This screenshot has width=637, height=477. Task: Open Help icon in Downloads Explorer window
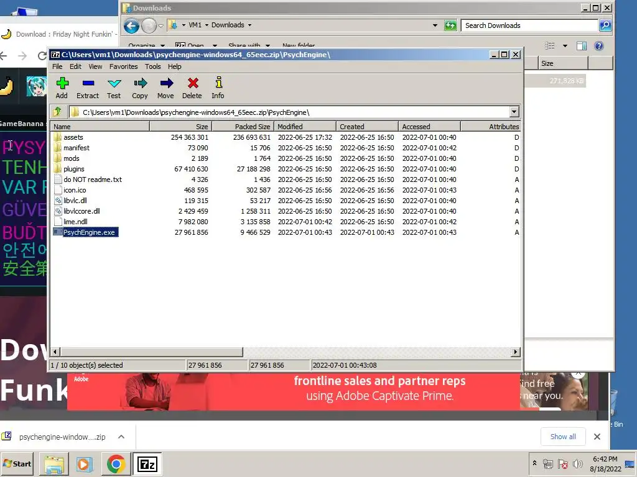click(x=599, y=46)
